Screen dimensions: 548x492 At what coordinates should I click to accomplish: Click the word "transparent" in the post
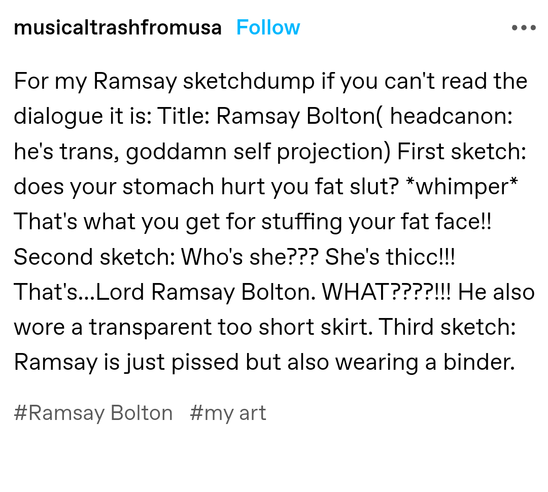click(151, 327)
